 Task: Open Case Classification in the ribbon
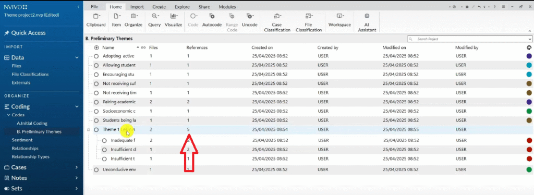pyautogui.click(x=277, y=22)
